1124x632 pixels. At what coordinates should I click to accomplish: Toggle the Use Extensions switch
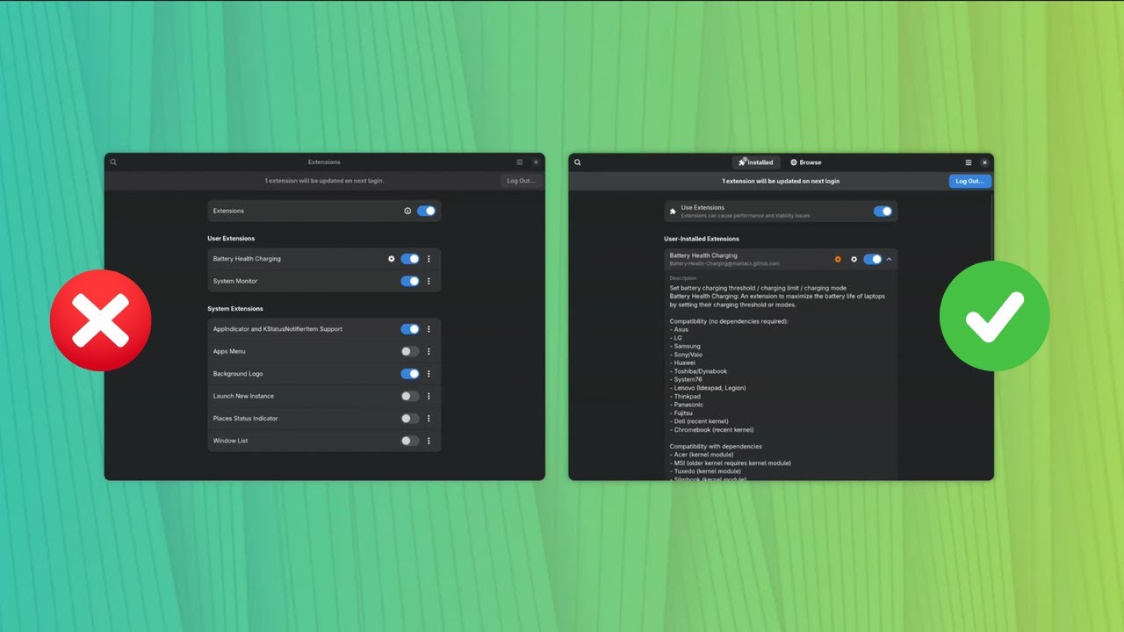pyautogui.click(x=883, y=212)
